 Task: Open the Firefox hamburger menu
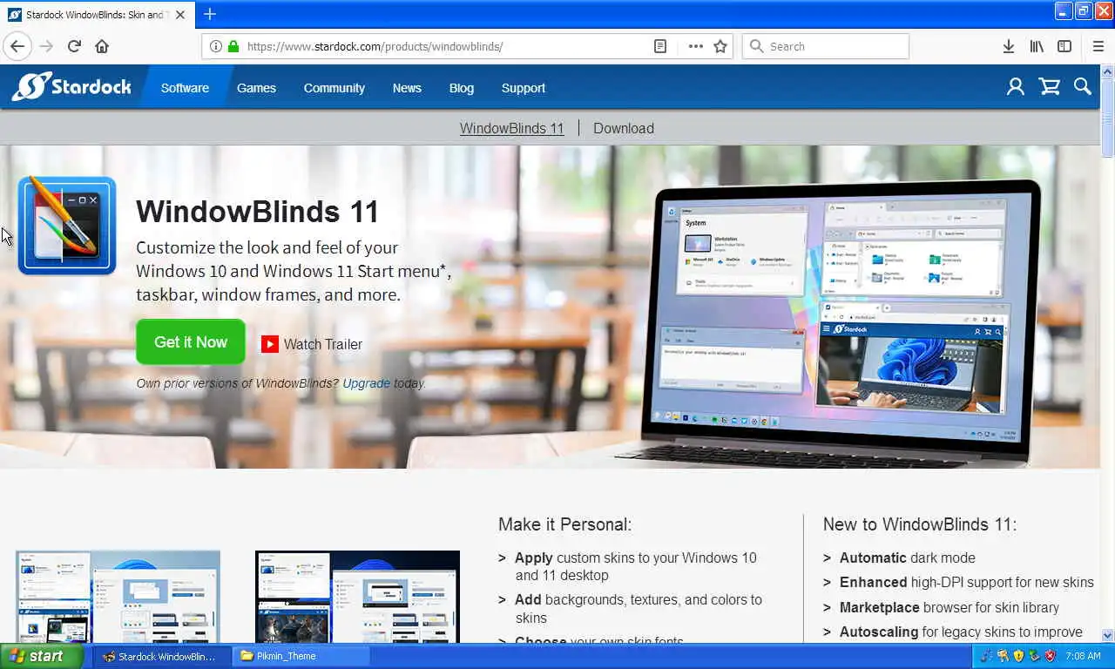coord(1098,46)
